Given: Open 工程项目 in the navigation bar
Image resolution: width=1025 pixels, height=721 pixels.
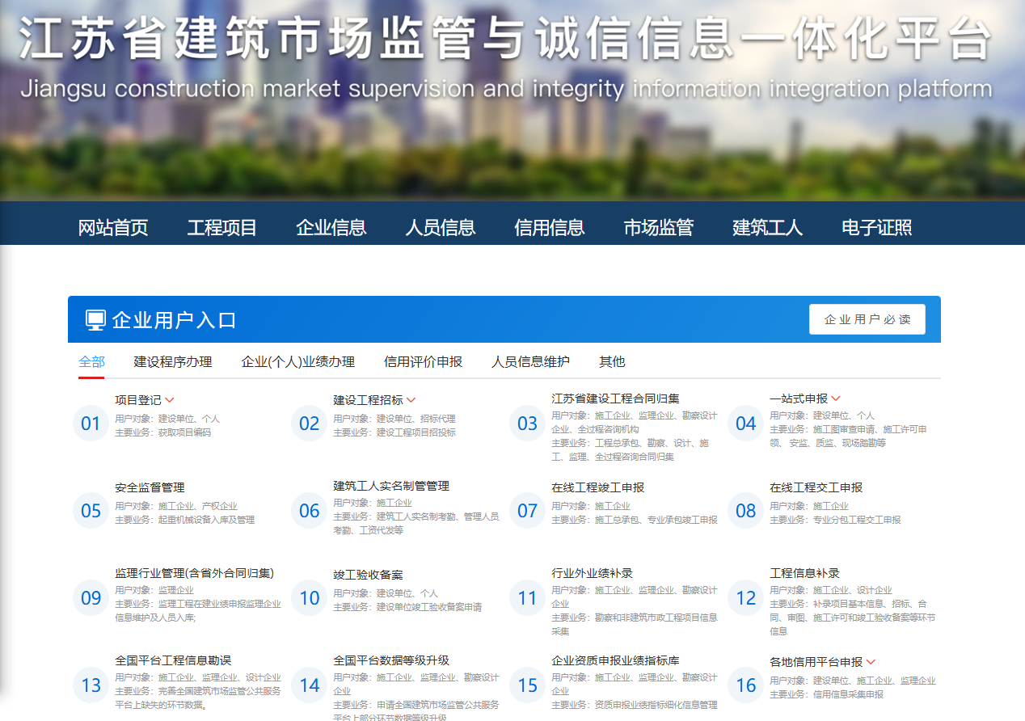Looking at the screenshot, I should point(221,228).
